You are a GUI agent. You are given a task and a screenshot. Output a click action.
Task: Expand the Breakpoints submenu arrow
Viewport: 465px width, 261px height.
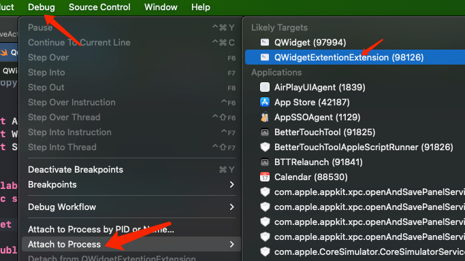[231, 185]
